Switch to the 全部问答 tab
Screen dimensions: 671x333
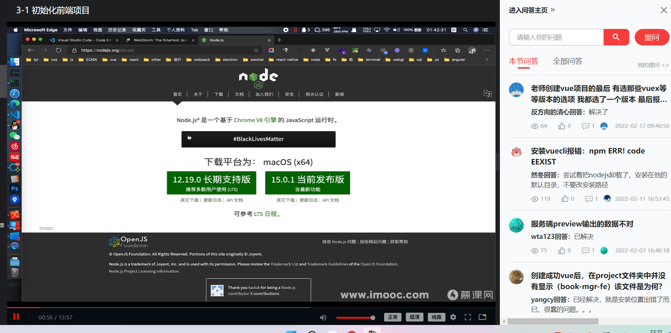568,61
